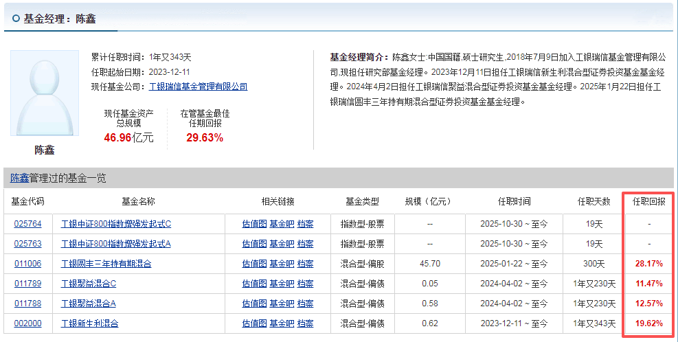Viewport: 678px width, 342px height.
Task: Click the 任职天数 column header
Action: pos(594,201)
